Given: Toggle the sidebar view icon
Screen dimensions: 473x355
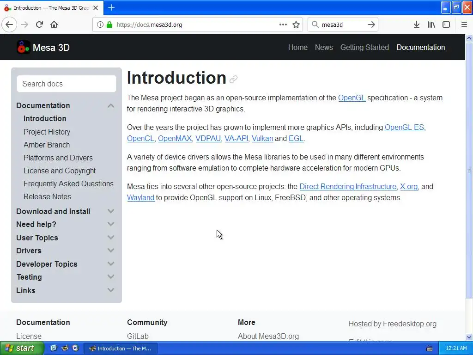Looking at the screenshot, I should [x=446, y=25].
